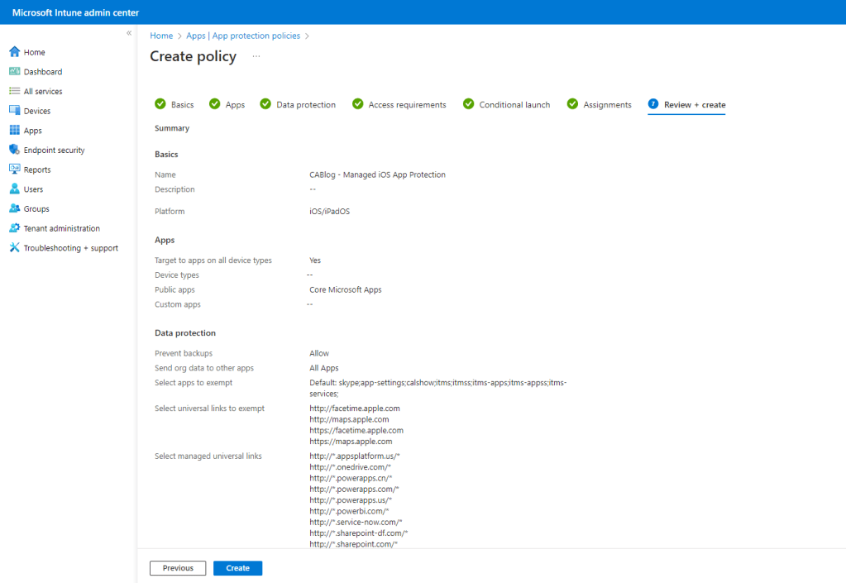846x583 pixels.
Task: Open Endpoint security shield icon
Action: click(14, 150)
